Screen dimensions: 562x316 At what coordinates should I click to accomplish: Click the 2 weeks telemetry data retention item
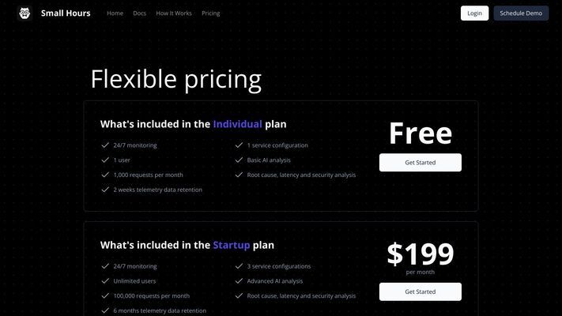pyautogui.click(x=158, y=190)
